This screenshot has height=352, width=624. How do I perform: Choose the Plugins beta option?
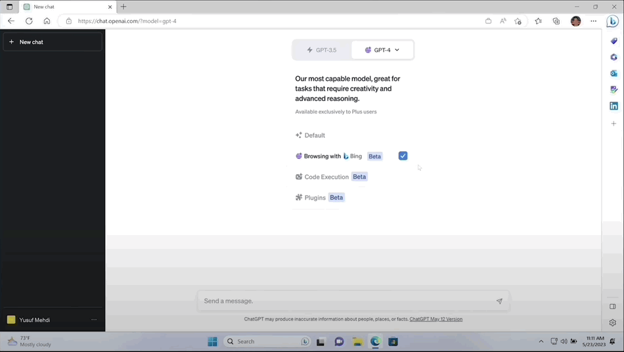click(x=320, y=197)
